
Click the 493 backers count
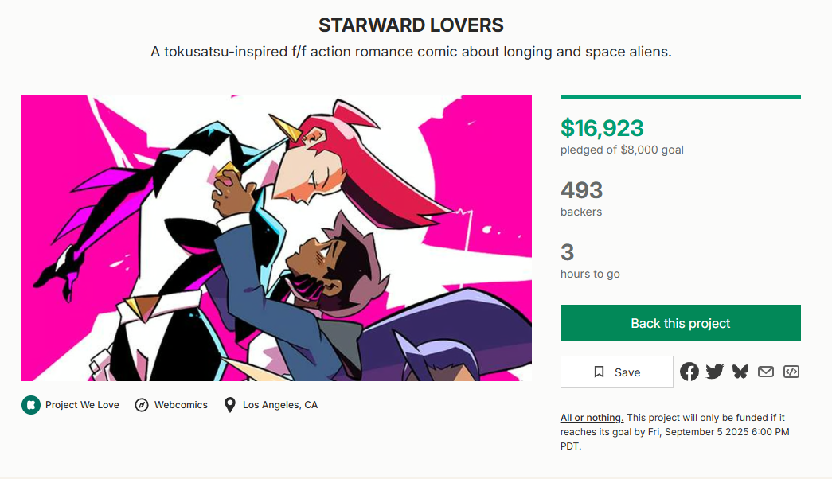[x=582, y=190]
